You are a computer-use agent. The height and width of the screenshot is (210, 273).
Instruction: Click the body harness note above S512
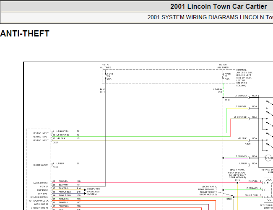237,174
